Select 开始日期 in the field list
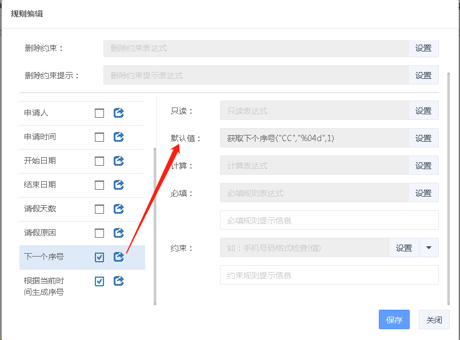 [x=41, y=161]
